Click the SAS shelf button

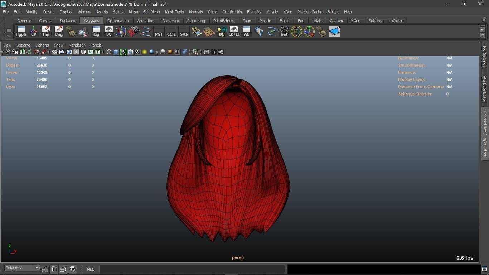point(184,32)
